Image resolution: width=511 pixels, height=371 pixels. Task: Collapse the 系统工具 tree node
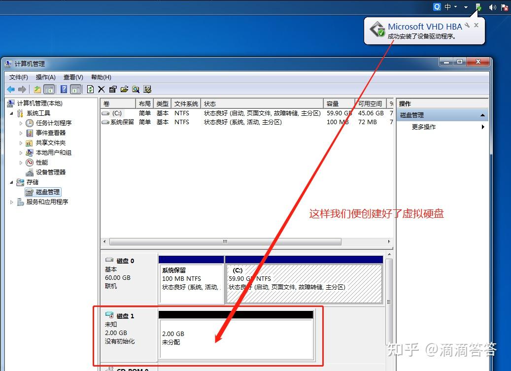click(12, 113)
